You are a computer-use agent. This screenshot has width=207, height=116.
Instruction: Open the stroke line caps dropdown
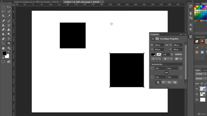(168, 59)
